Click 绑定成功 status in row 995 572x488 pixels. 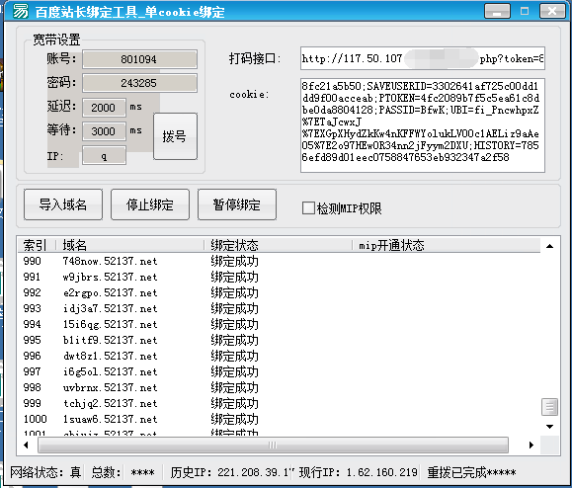click(234, 340)
